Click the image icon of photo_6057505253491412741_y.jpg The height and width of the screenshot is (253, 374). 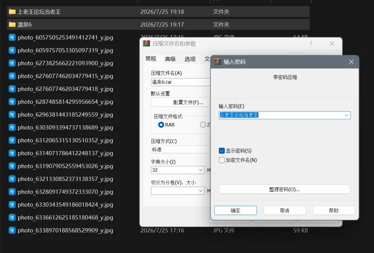coord(12,37)
